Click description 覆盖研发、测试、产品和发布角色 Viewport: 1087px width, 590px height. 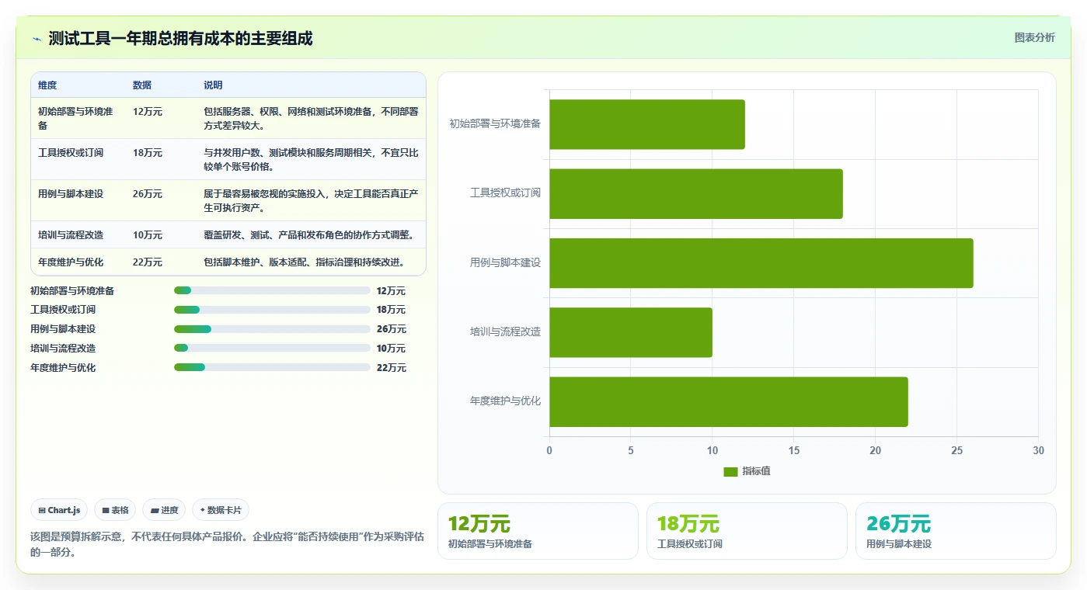pos(309,235)
